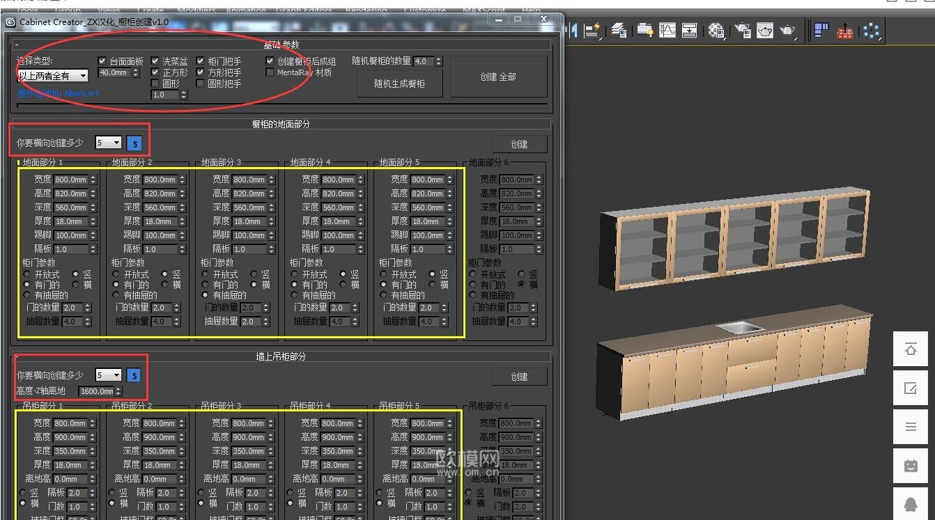Collapse the 橱柜的地面部分 rollout header
The image size is (935, 520).
pos(281,124)
